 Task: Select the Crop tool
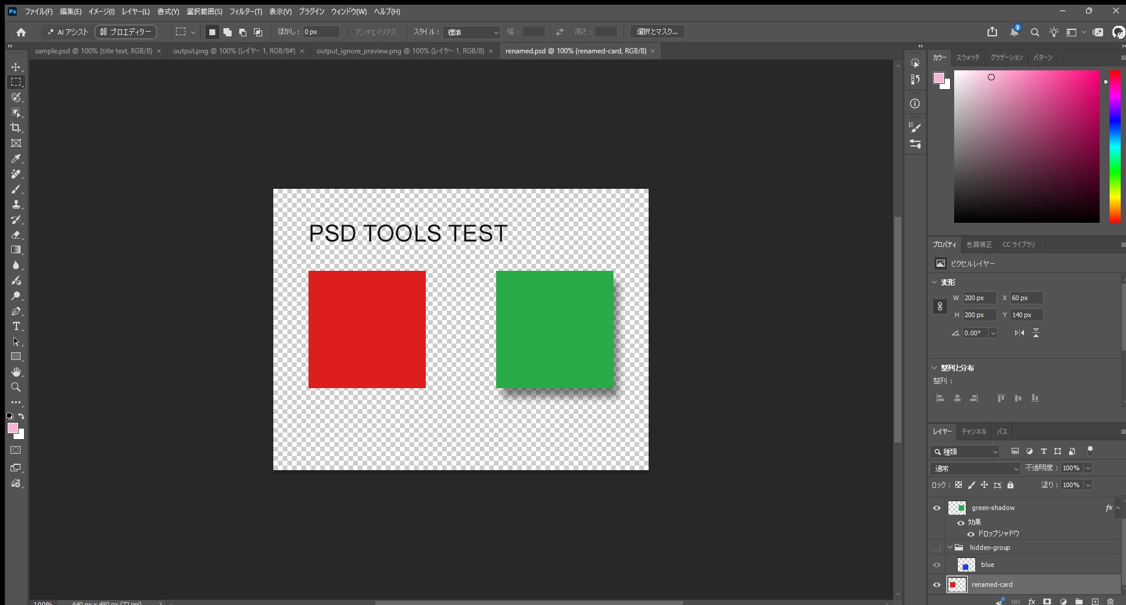click(x=16, y=128)
